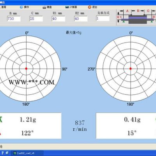Click the orange 退出 exit icon
This screenshot has height=156, width=156.
pos(90,7)
